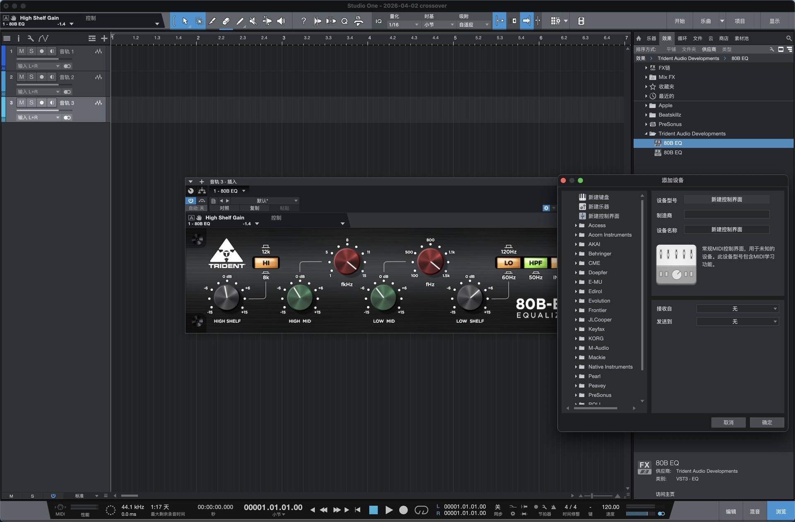Click the Quantize Q icon
The height and width of the screenshot is (522, 795).
tap(344, 21)
